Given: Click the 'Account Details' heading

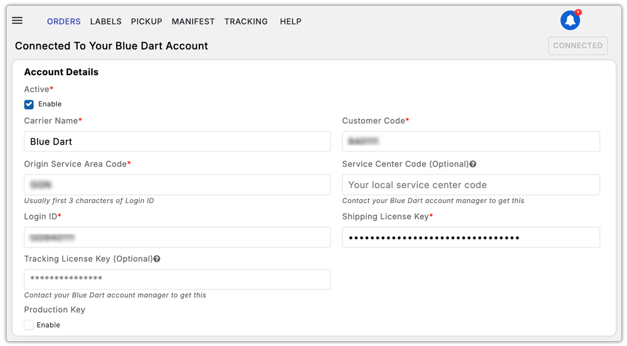Looking at the screenshot, I should [61, 72].
